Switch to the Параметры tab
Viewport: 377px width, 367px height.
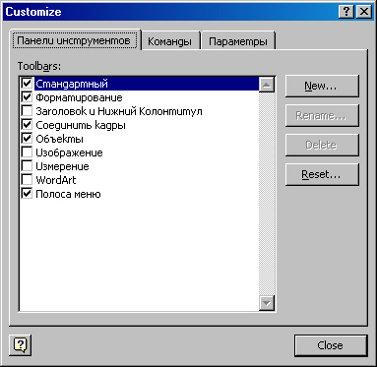[x=238, y=41]
